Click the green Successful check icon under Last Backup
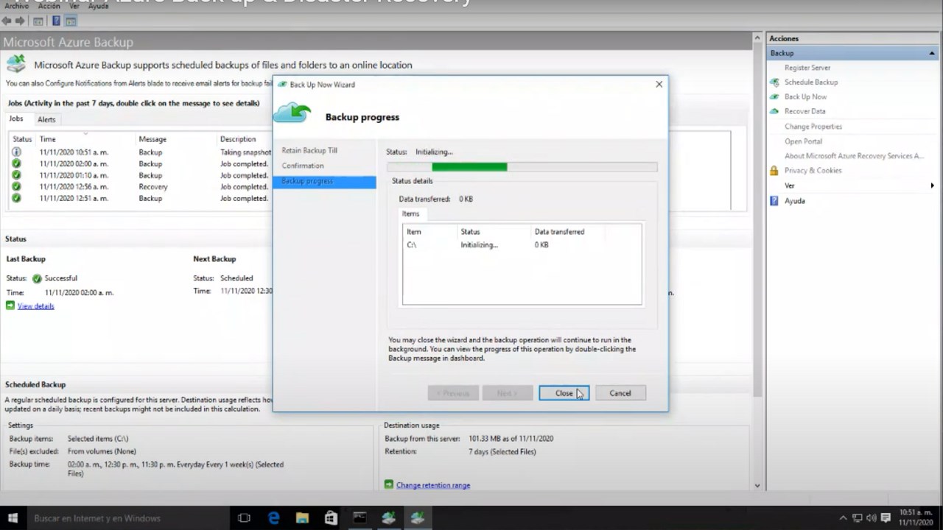 click(37, 278)
